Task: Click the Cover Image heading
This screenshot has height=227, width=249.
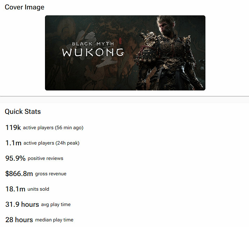Action: (x=24, y=7)
